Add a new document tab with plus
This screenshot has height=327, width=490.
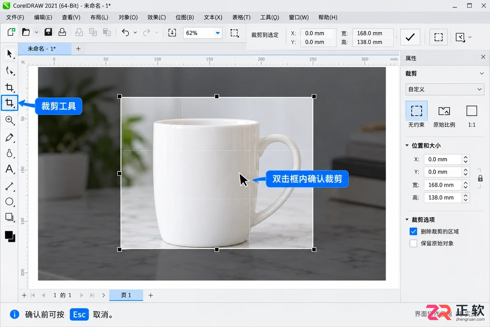click(x=78, y=49)
